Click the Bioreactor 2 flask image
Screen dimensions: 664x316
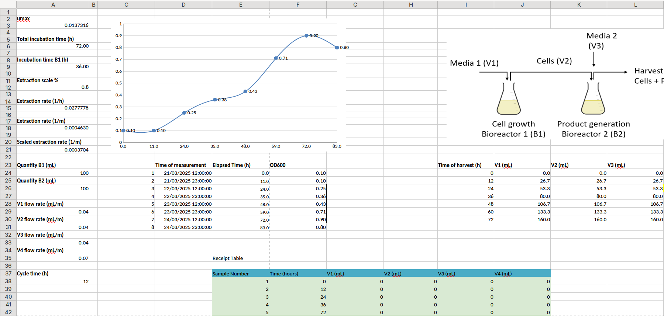coord(593,98)
